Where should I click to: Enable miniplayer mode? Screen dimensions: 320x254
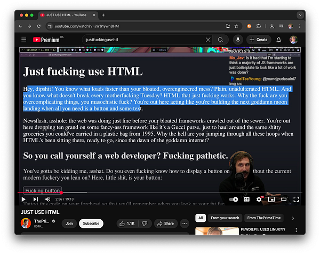click(271, 199)
